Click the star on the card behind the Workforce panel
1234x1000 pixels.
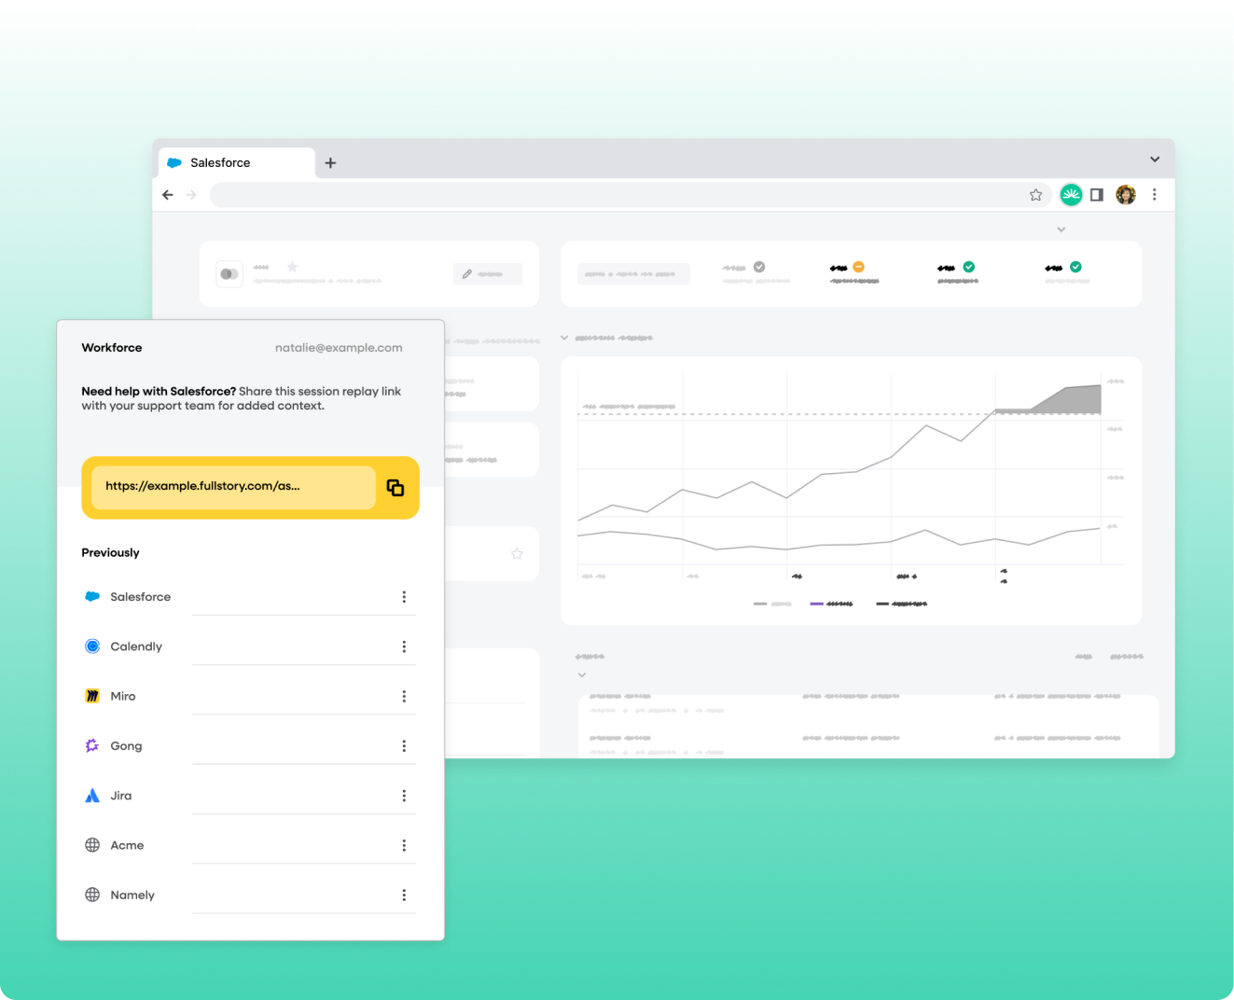tap(517, 554)
